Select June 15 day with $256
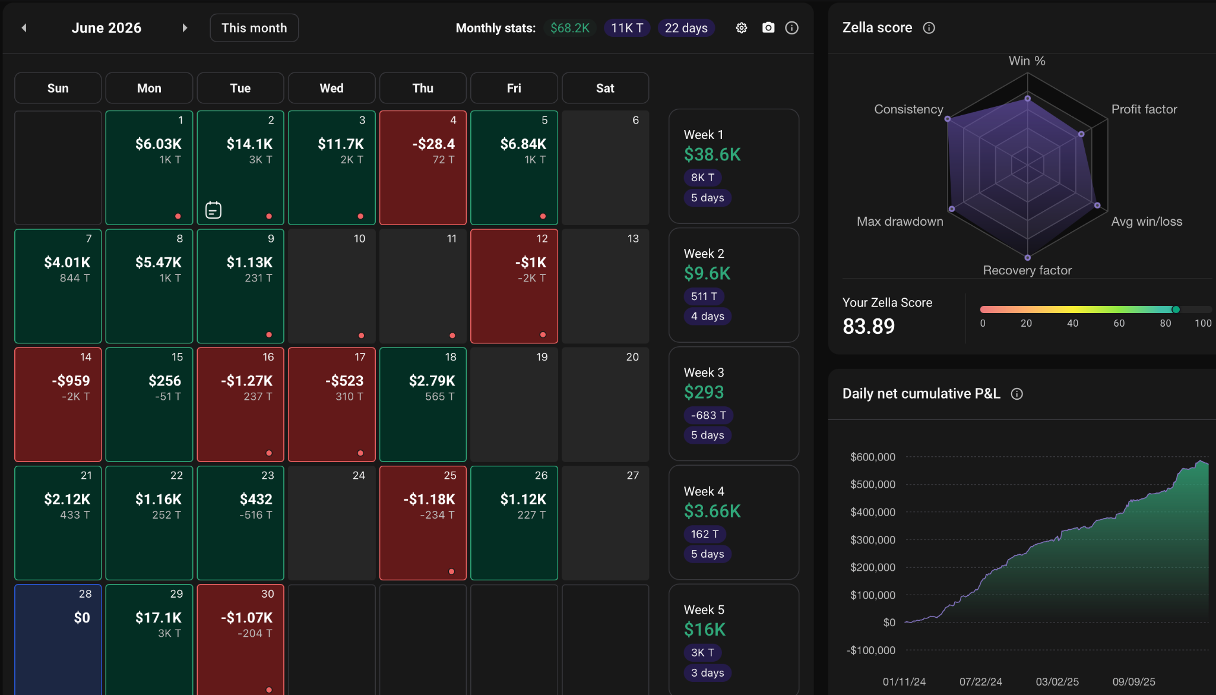Image resolution: width=1216 pixels, height=695 pixels. coord(149,405)
